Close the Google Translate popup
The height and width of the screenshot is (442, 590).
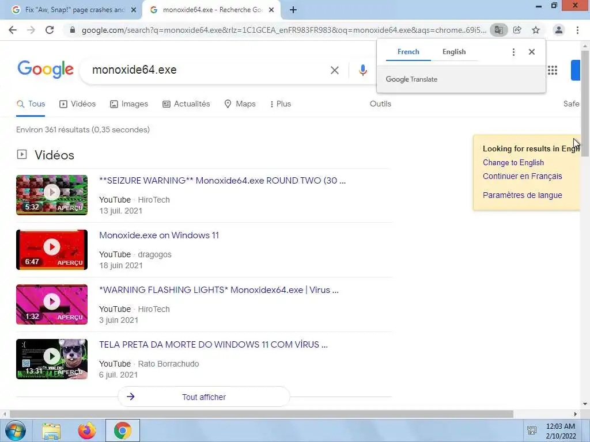(x=532, y=52)
